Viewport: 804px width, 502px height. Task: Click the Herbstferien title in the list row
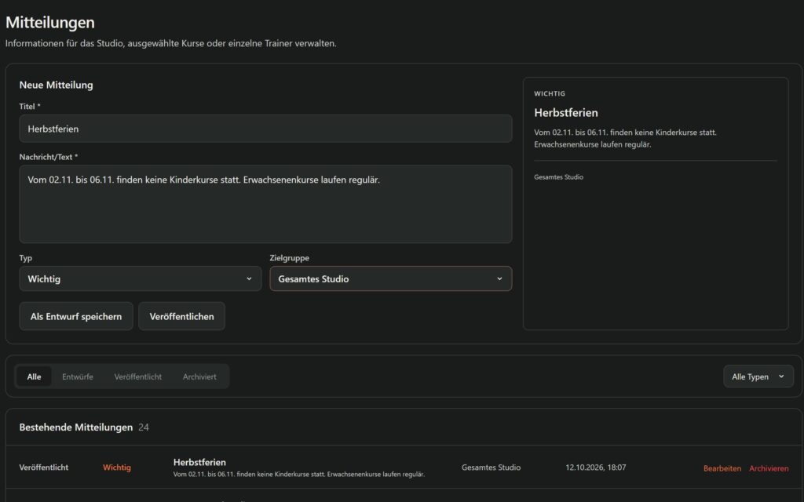point(199,462)
